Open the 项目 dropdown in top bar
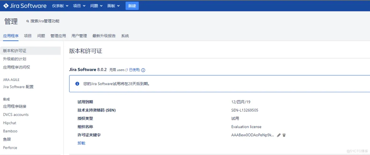This screenshot has height=155, width=370. tap(79, 6)
